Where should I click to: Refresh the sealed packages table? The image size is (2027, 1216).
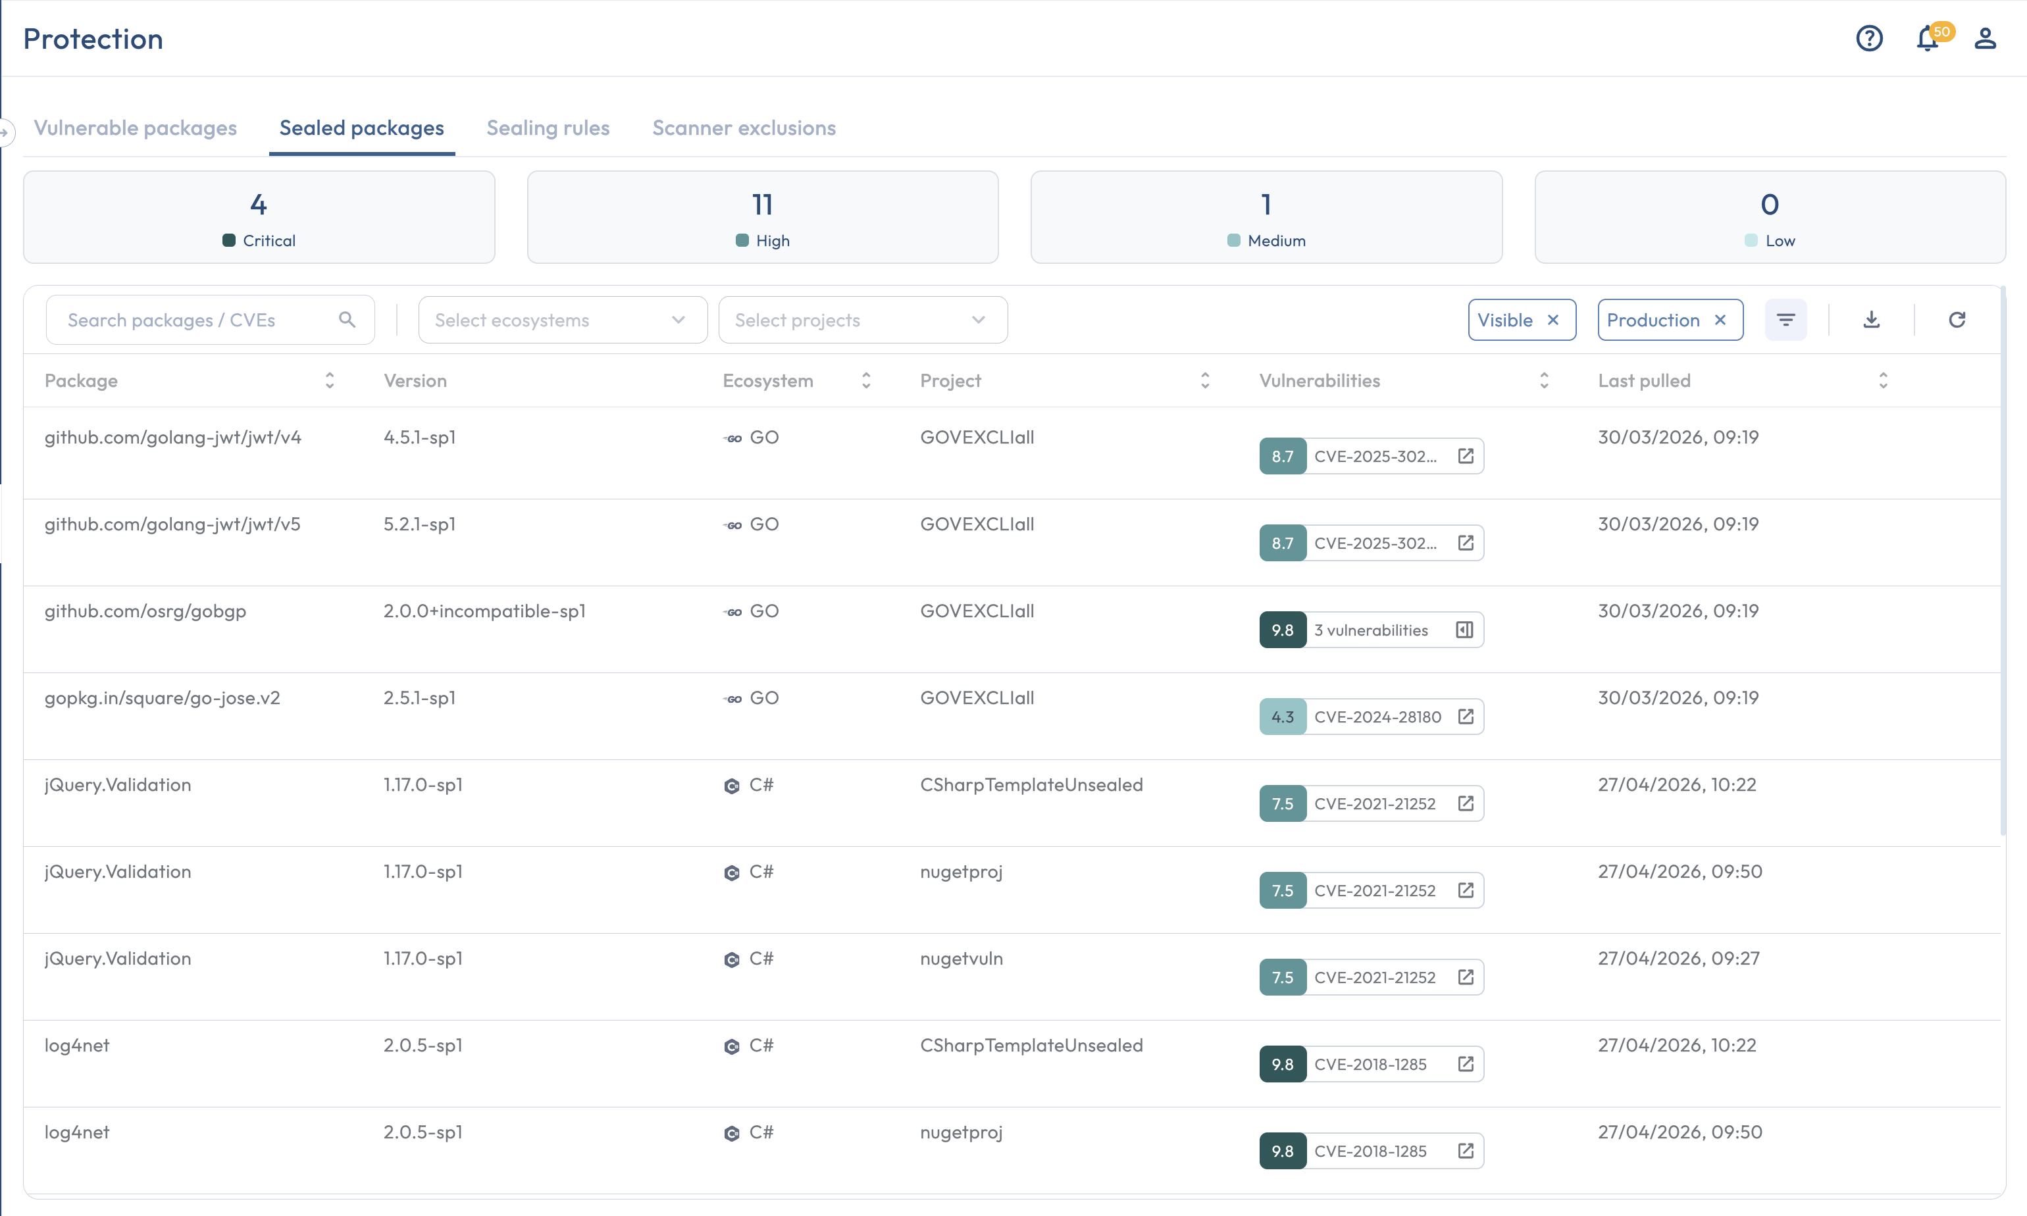pos(1957,320)
